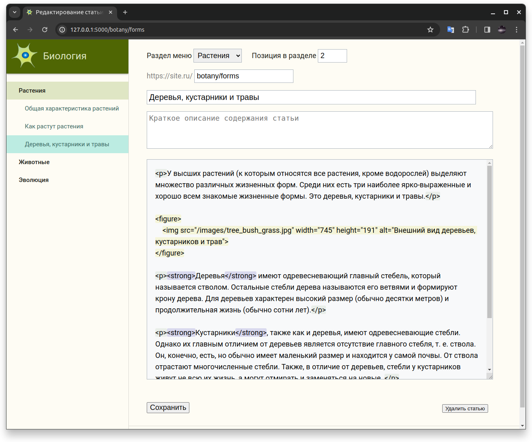
Task: Click the content editor scroll up arrow
Action: 489,163
